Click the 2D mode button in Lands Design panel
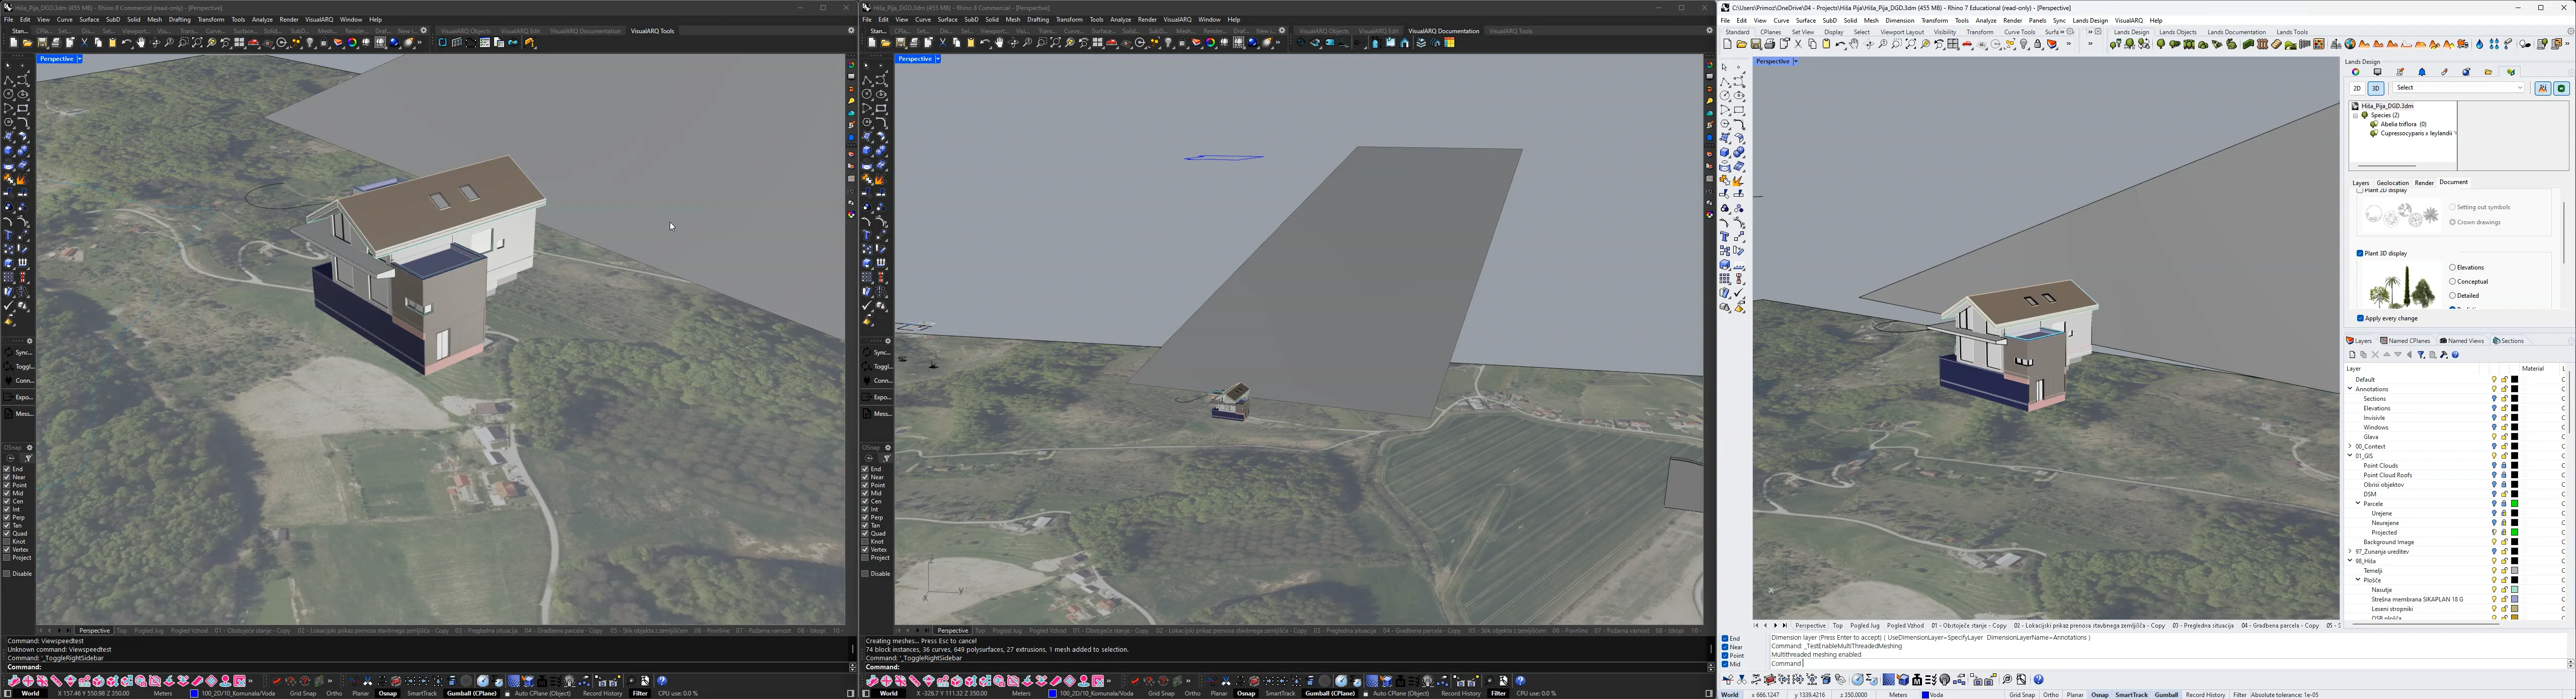 click(x=2358, y=88)
